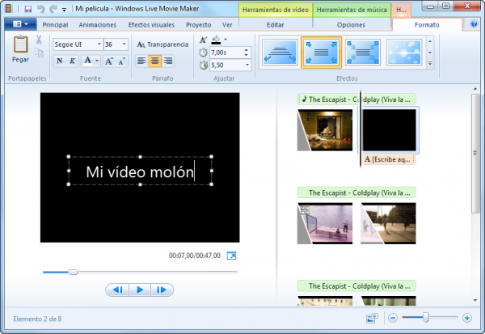Click the background color paint bucket icon
Image resolution: width=485 pixels, height=334 pixels.
(216, 40)
